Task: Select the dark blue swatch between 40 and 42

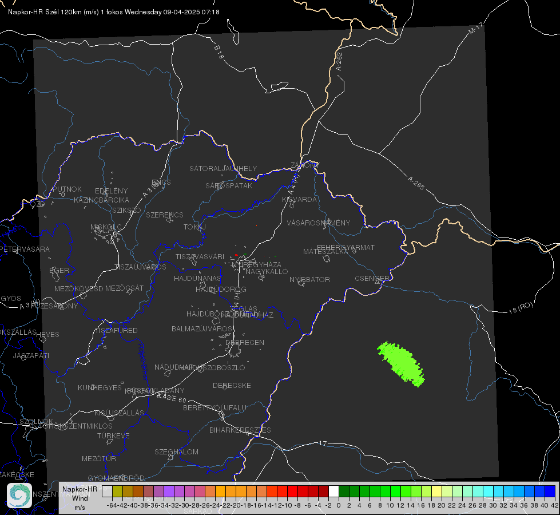Action: 550,491
